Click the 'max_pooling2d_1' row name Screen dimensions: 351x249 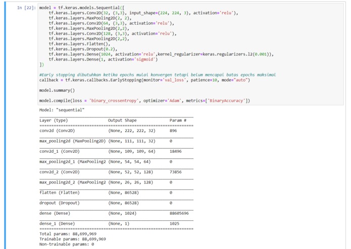click(73, 162)
